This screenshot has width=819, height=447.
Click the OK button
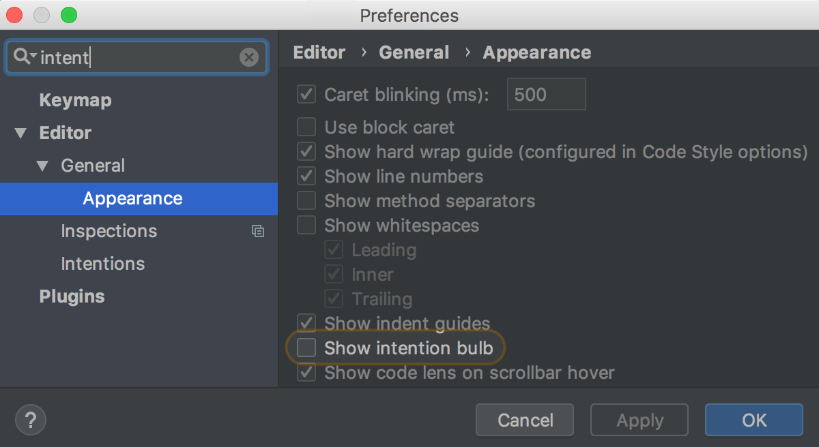pos(753,420)
